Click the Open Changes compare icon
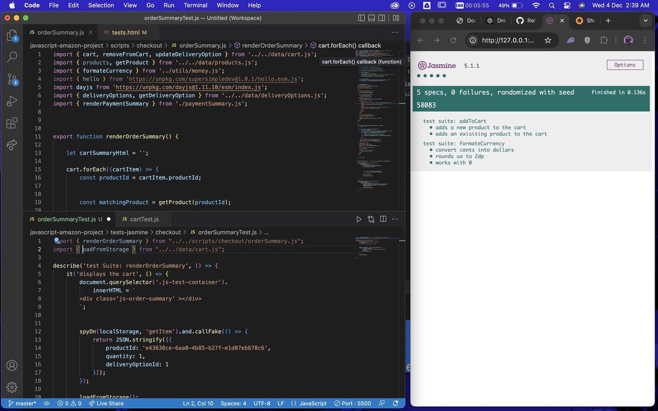This screenshot has height=411, width=658. (371, 219)
